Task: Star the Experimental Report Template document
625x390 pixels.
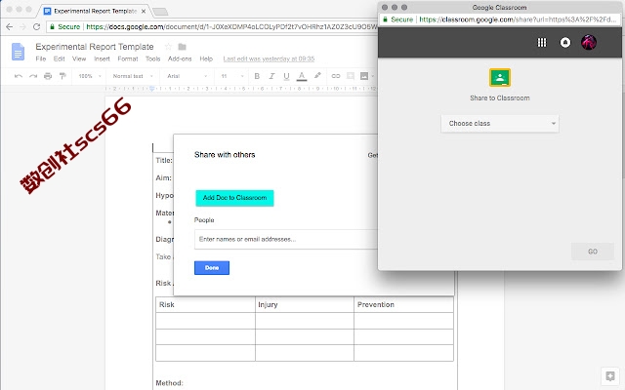Action: [168, 47]
